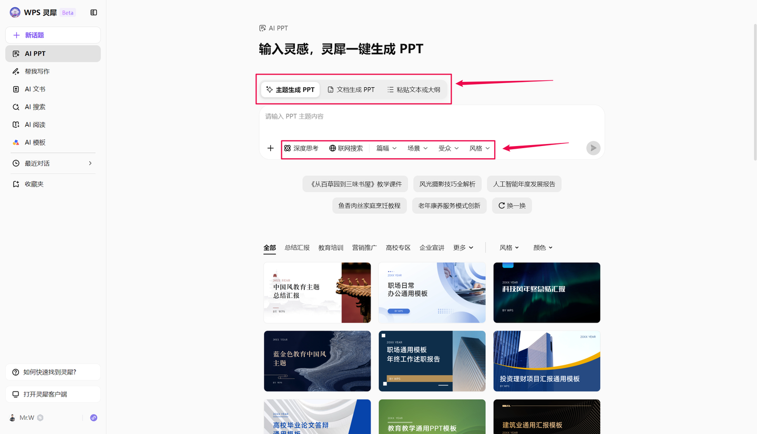Click 如何快速找到灵犀? help button

coord(53,372)
